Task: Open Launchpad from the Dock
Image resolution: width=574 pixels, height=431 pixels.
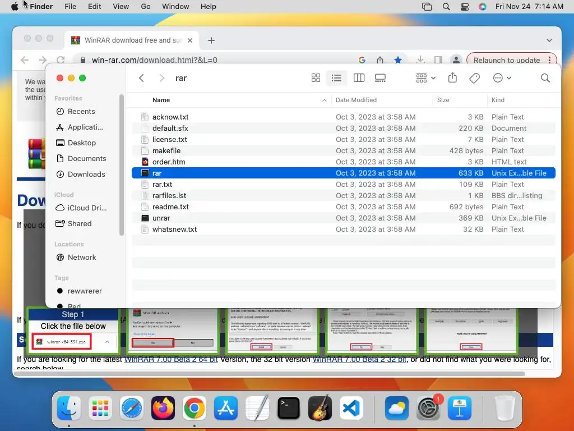Action: click(x=100, y=408)
